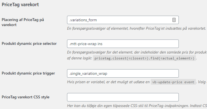207x109 pixels.
Task: Place cursor after 'ins' in price selector field
Action: (103, 44)
